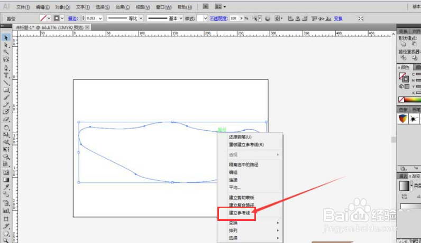This screenshot has width=421, height=243.
Task: Open the 等比 width profile dropdown
Action: click(141, 18)
